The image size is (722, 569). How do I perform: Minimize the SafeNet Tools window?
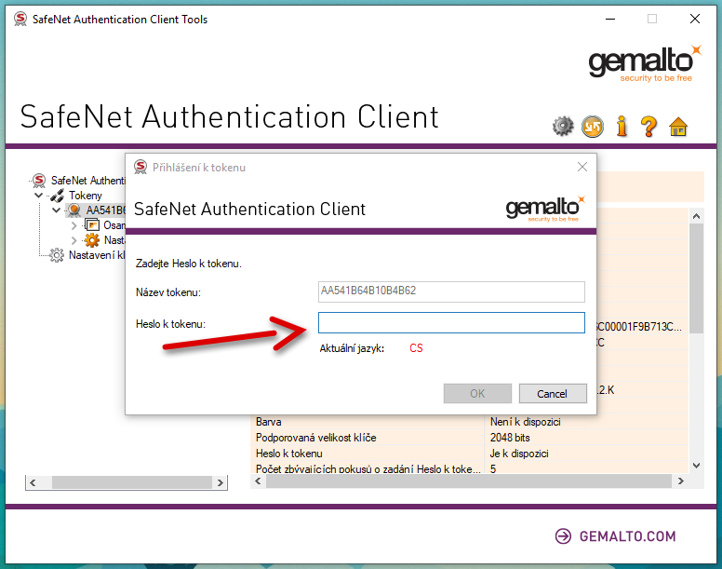610,19
